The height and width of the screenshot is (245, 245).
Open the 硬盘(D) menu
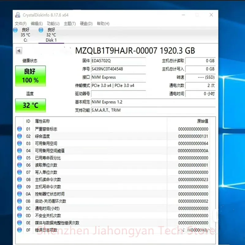pos(86,24)
